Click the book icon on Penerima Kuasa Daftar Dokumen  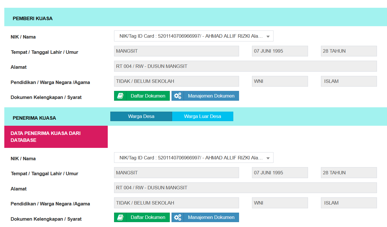[x=120, y=217]
